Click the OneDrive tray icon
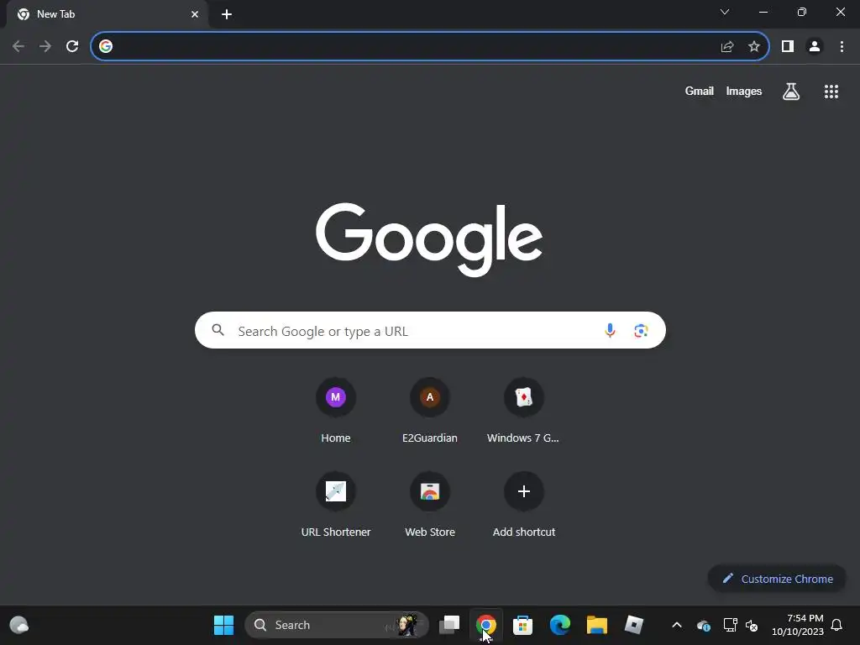 coord(704,625)
